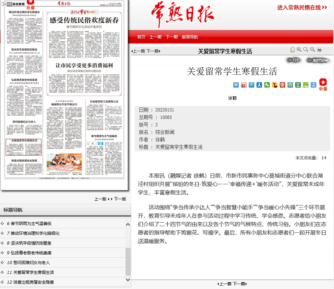Share article via WeChat icon
This screenshot has height=289, width=334.
267,85
